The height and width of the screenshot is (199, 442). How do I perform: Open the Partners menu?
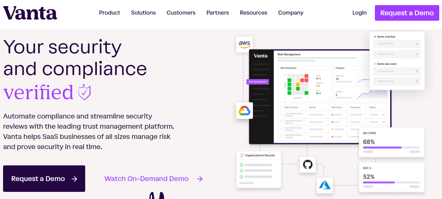coord(217,13)
